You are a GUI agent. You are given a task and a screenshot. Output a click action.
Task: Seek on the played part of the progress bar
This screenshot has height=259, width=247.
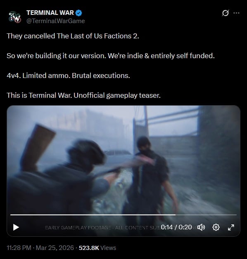pos(93,215)
